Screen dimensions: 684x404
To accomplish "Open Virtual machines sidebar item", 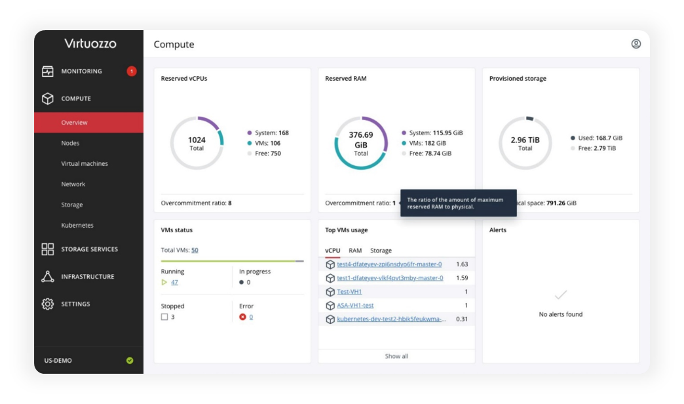I will pyautogui.click(x=85, y=164).
